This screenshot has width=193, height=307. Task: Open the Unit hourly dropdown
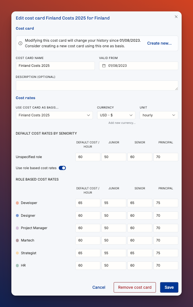159,115
